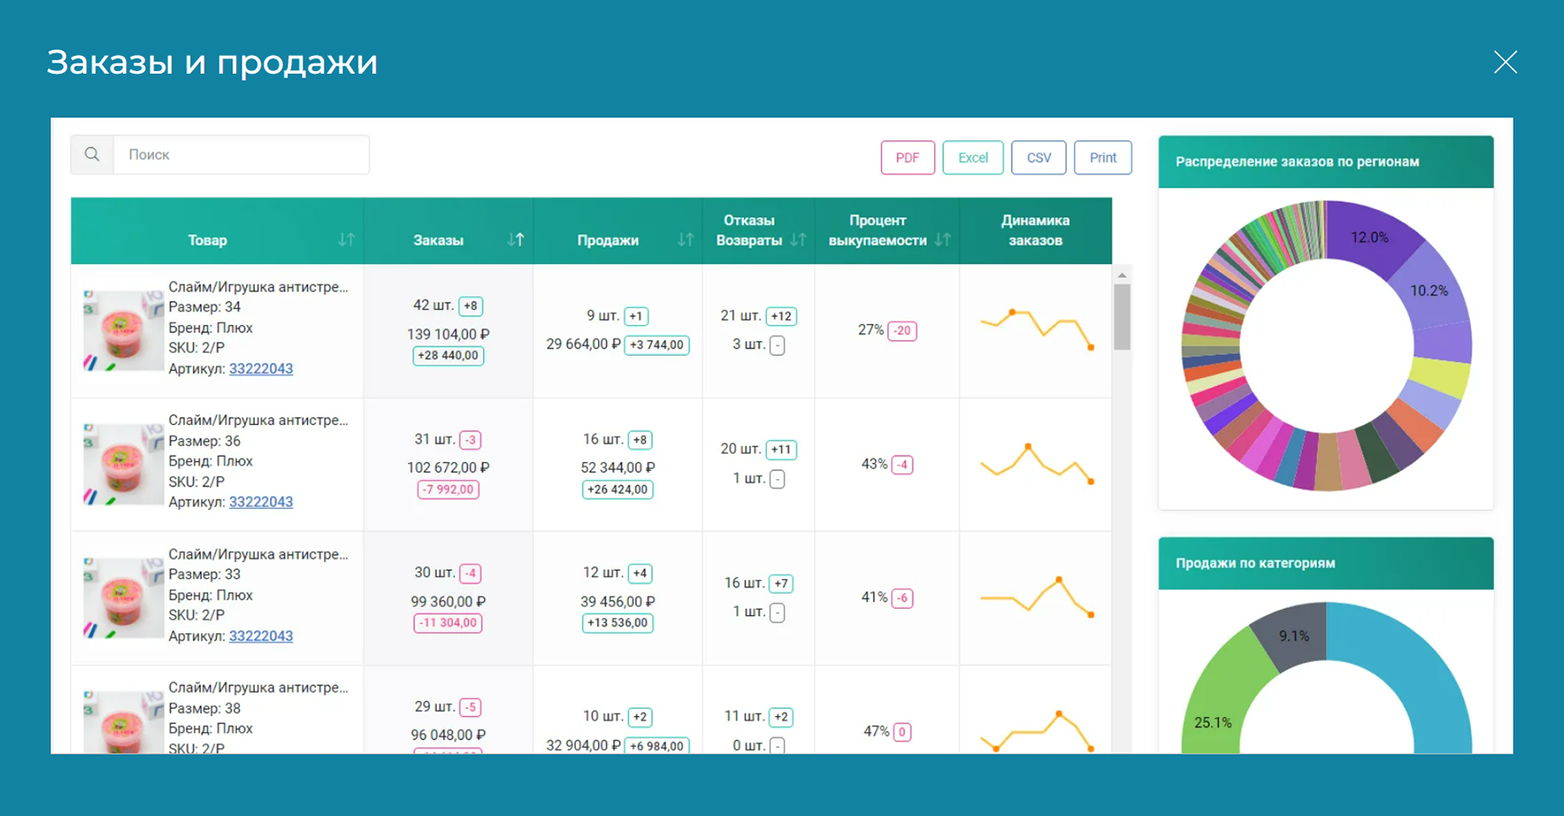Click Динамика заказов column header

[x=1035, y=231]
